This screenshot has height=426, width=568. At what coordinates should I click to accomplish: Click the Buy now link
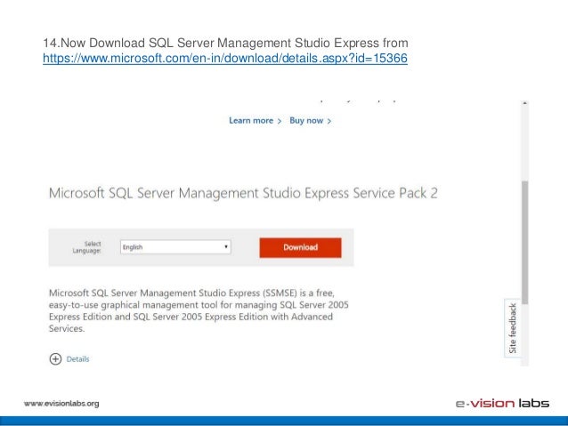tap(310, 121)
